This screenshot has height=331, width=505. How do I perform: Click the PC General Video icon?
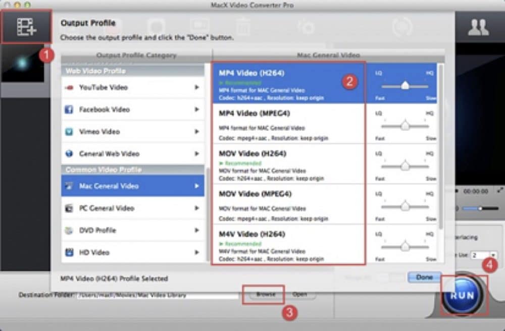(69, 208)
